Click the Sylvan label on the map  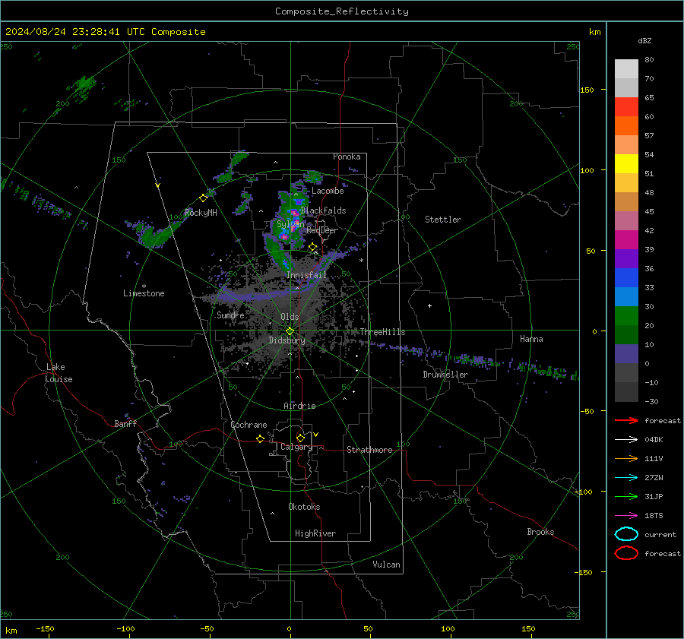click(290, 224)
